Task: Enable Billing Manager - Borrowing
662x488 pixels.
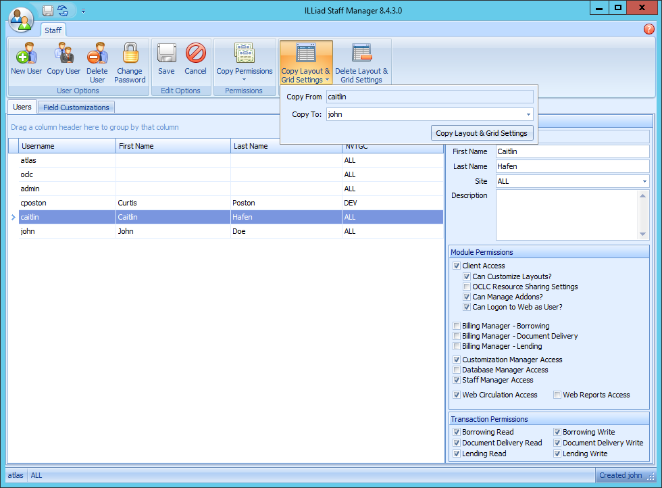Action: [456, 325]
